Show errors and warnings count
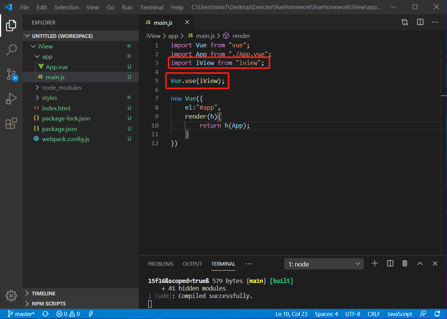The height and width of the screenshot is (319, 447). tap(68, 314)
